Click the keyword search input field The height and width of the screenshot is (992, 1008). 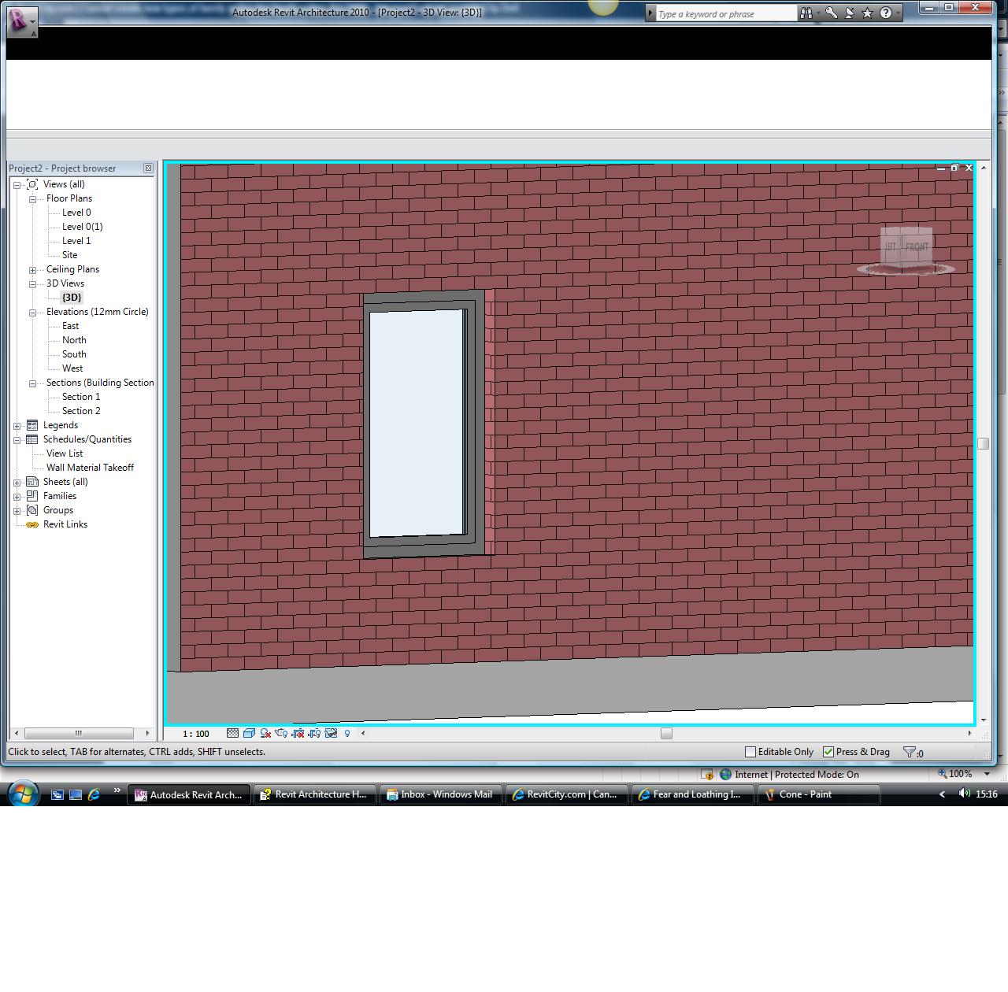(x=726, y=13)
